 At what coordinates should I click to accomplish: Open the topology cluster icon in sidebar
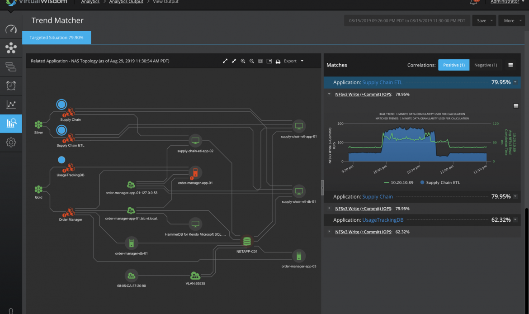11,48
